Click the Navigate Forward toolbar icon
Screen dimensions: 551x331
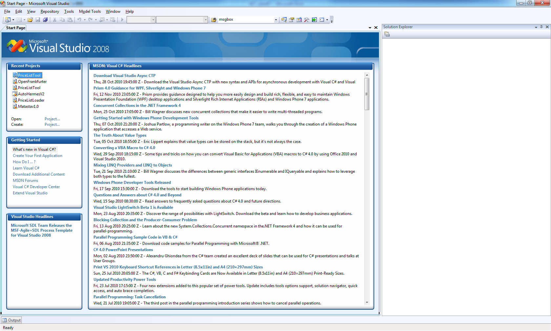pyautogui.click(x=113, y=20)
